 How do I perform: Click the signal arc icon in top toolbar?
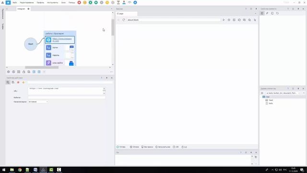[x=130, y=2]
